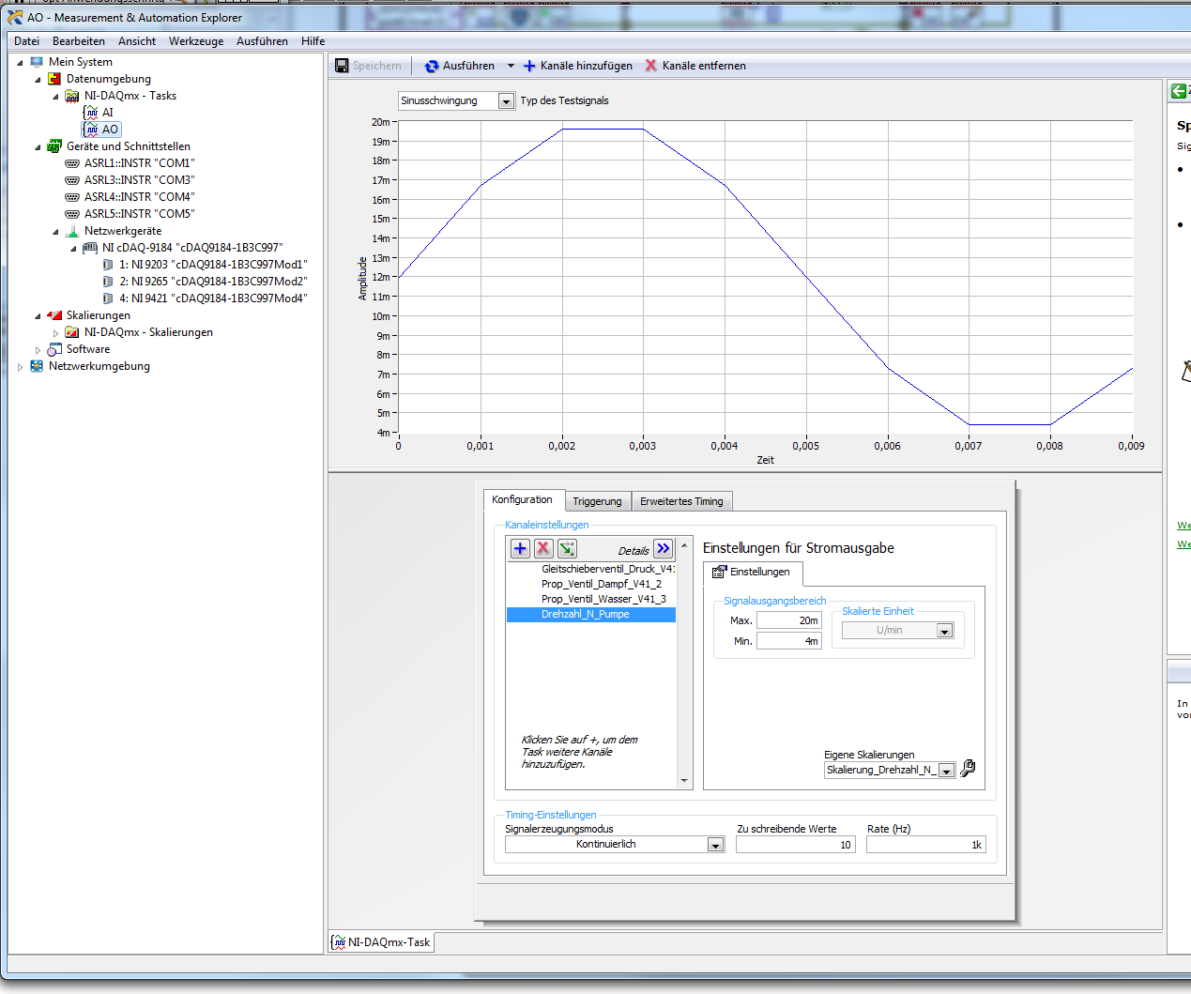Open custom scaling wrench icon
Viewport: 1191px width, 994px height.
point(968,769)
